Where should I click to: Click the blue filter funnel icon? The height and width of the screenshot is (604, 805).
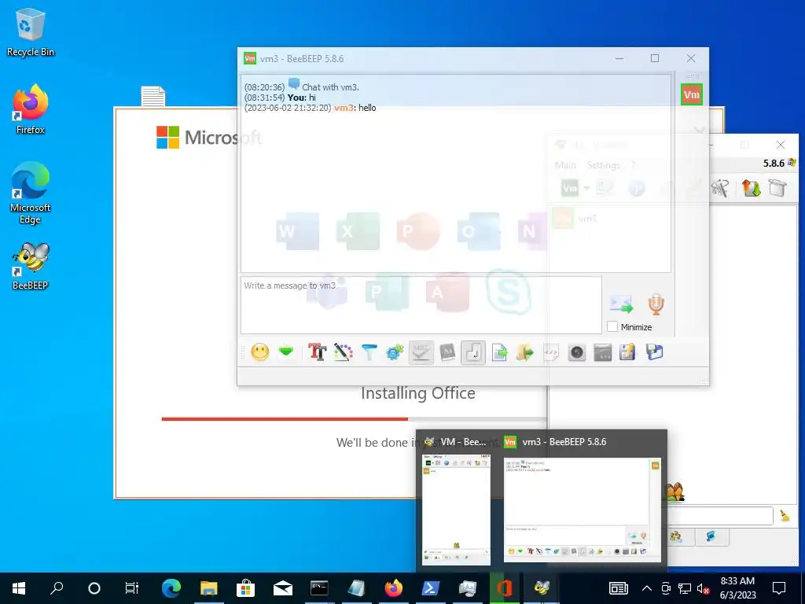point(369,352)
